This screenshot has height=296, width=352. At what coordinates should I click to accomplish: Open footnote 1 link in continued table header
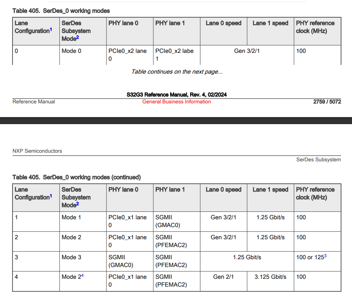51,196
